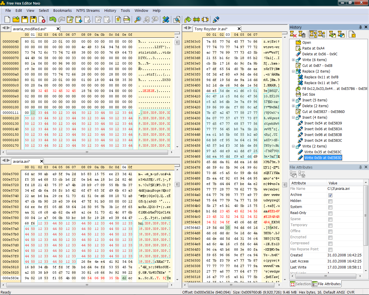
Task: Toggle the Temporary attribute checkbox
Action: tap(330, 226)
